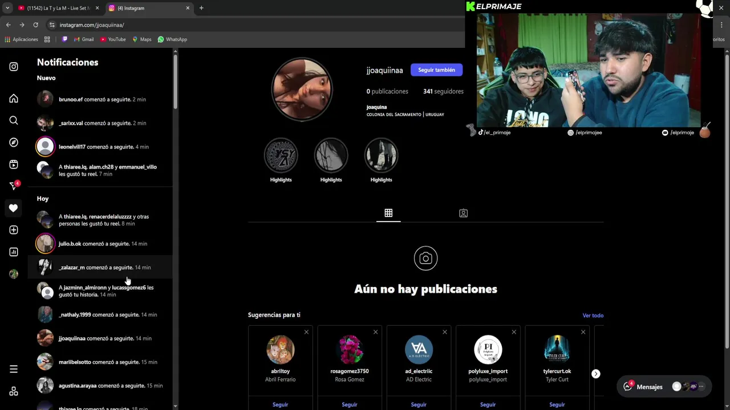Image resolution: width=730 pixels, height=410 pixels.
Task: Dismiss tylercurt.ok suggestion card
Action: 583,332
